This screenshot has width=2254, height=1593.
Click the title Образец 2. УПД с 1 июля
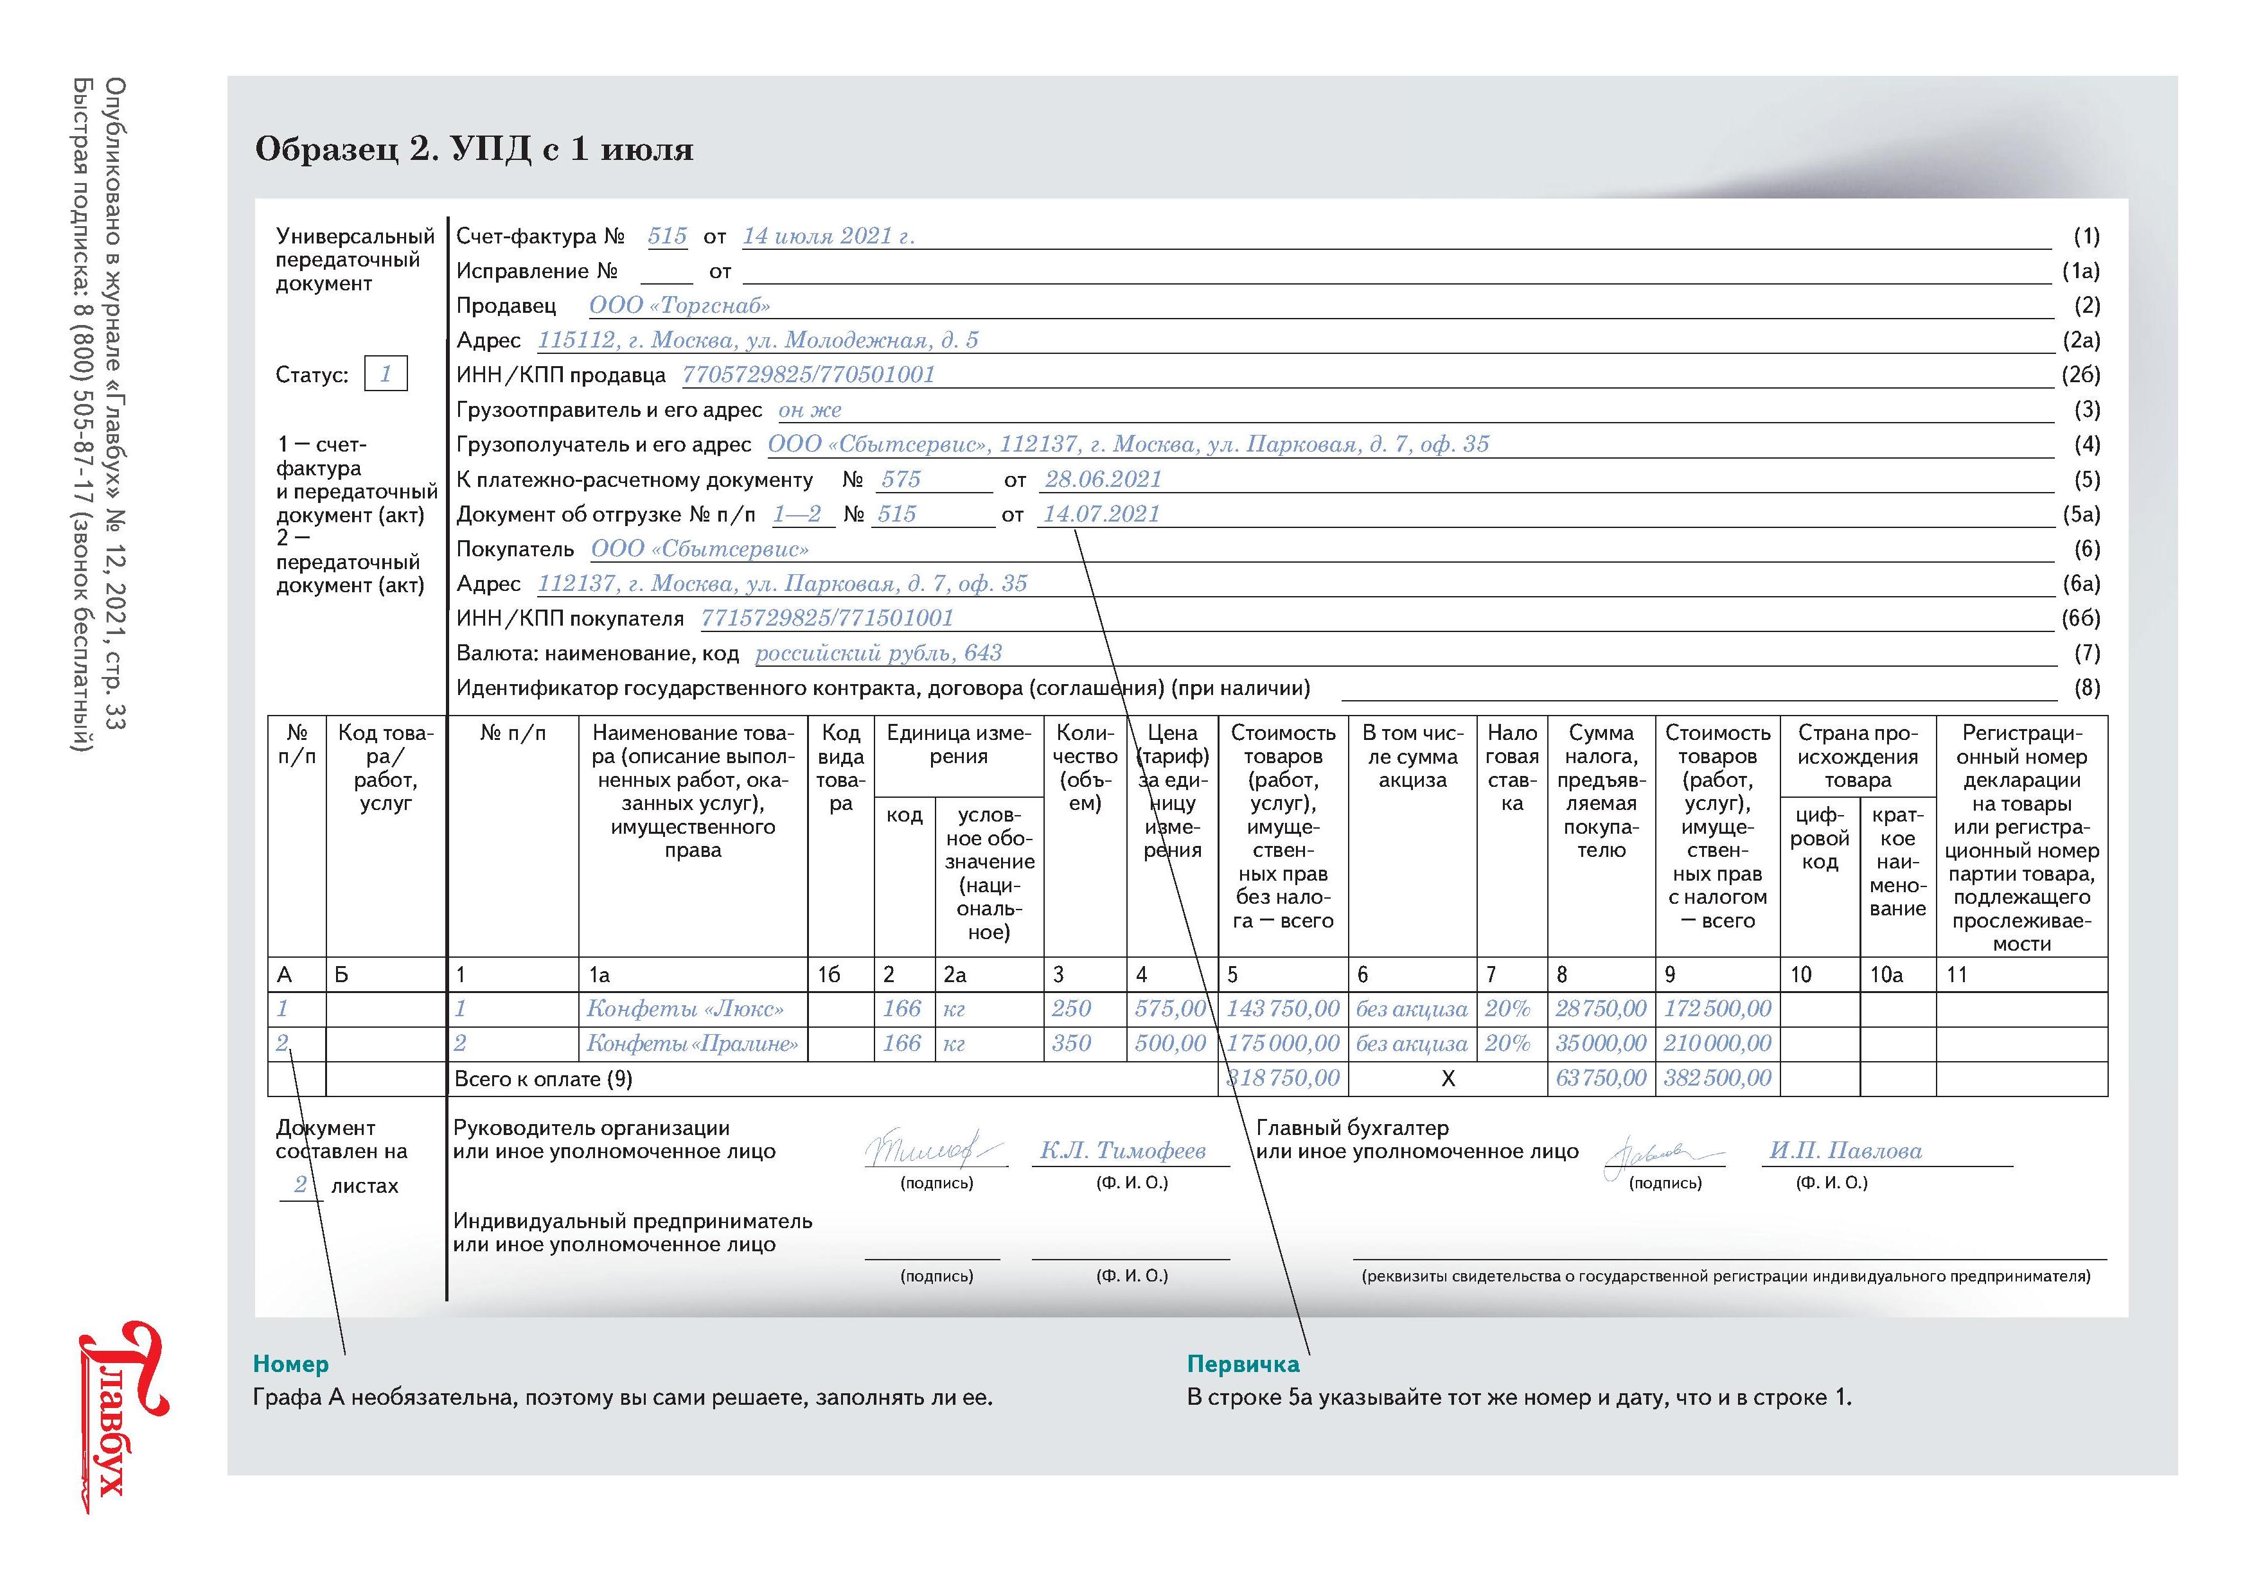pyautogui.click(x=474, y=149)
